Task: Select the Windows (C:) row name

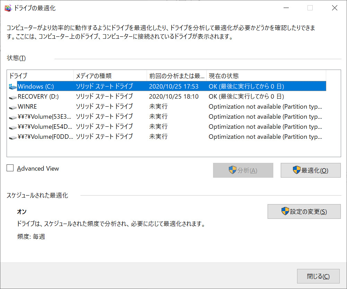Action: tap(36, 87)
